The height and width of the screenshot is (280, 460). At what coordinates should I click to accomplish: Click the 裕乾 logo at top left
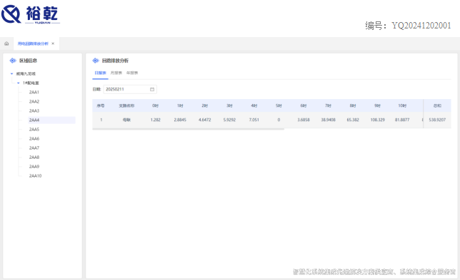30,14
